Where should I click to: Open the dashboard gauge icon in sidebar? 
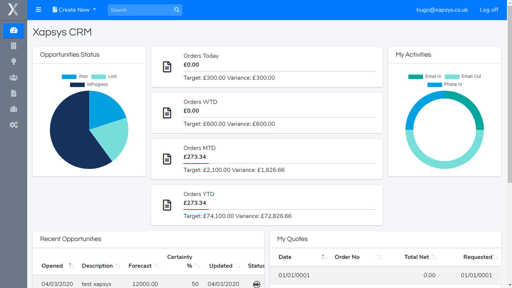coord(14,30)
